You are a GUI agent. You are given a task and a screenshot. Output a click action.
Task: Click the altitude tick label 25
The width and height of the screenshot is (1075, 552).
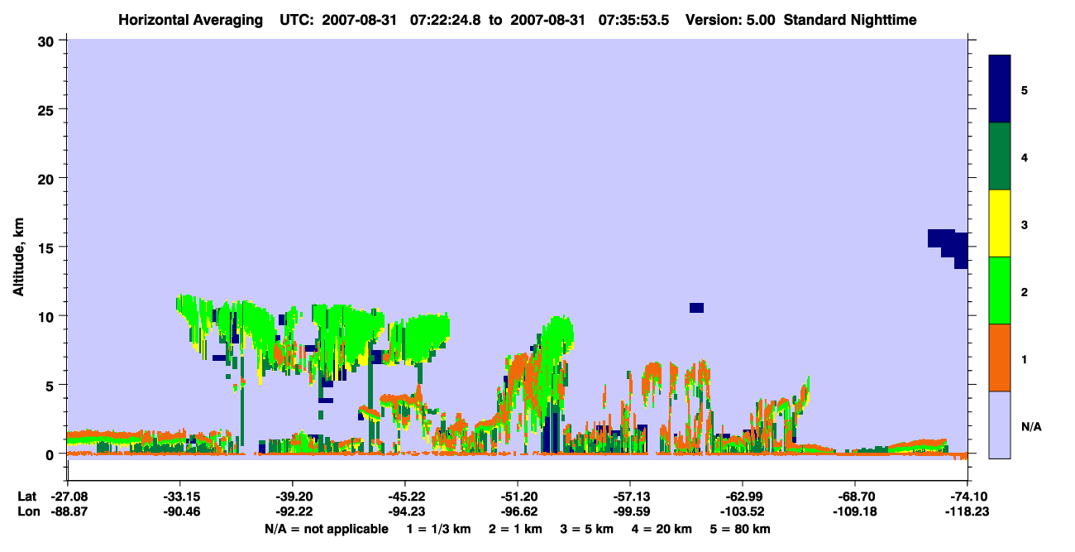pos(48,109)
